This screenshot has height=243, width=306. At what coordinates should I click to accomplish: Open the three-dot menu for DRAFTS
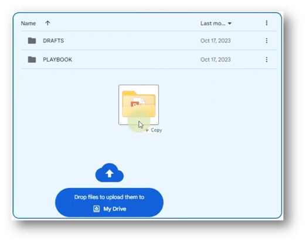pyautogui.click(x=267, y=41)
